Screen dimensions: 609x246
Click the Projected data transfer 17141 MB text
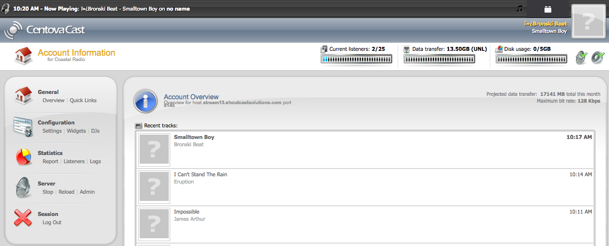pos(543,94)
